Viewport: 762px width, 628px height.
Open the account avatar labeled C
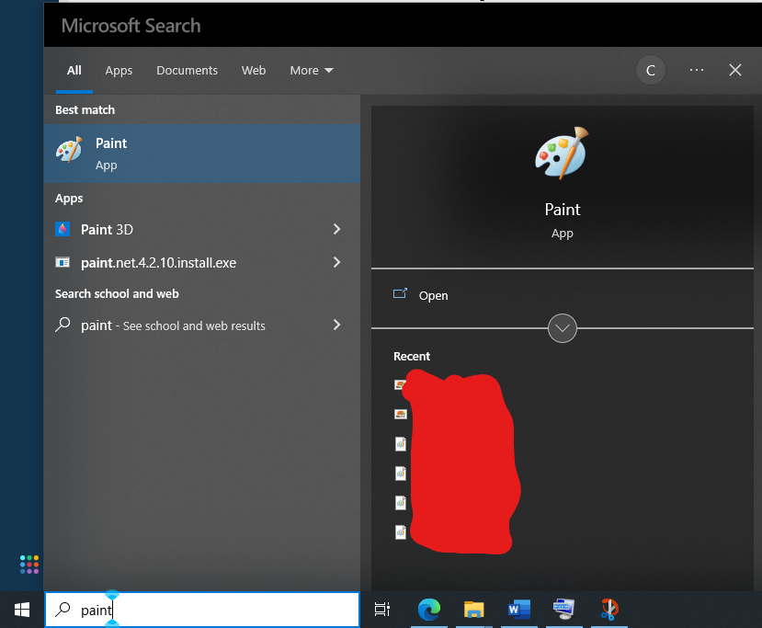pos(650,71)
